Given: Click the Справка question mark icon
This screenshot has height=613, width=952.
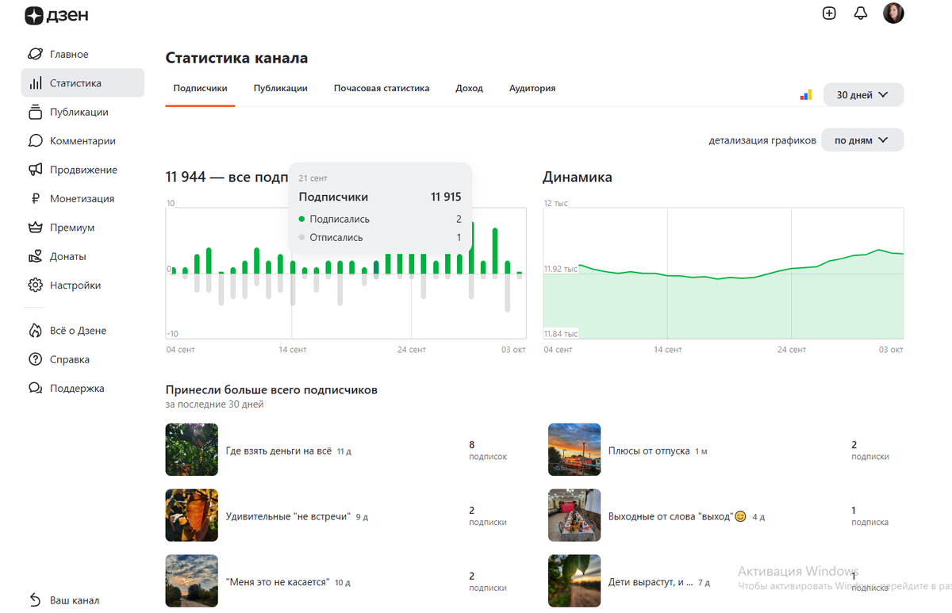Looking at the screenshot, I should pos(35,359).
